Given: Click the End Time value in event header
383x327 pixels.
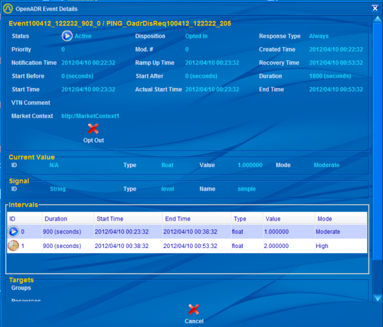Looking at the screenshot, I should (336, 89).
